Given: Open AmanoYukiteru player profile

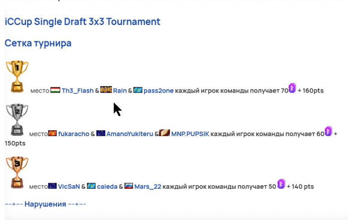Looking at the screenshot, I should pyautogui.click(x=130, y=134).
